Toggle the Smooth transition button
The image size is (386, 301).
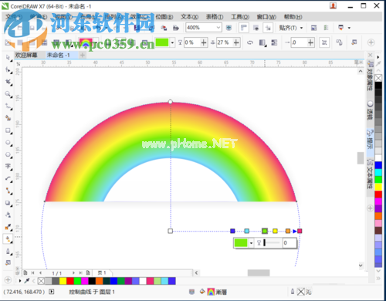(x=274, y=42)
